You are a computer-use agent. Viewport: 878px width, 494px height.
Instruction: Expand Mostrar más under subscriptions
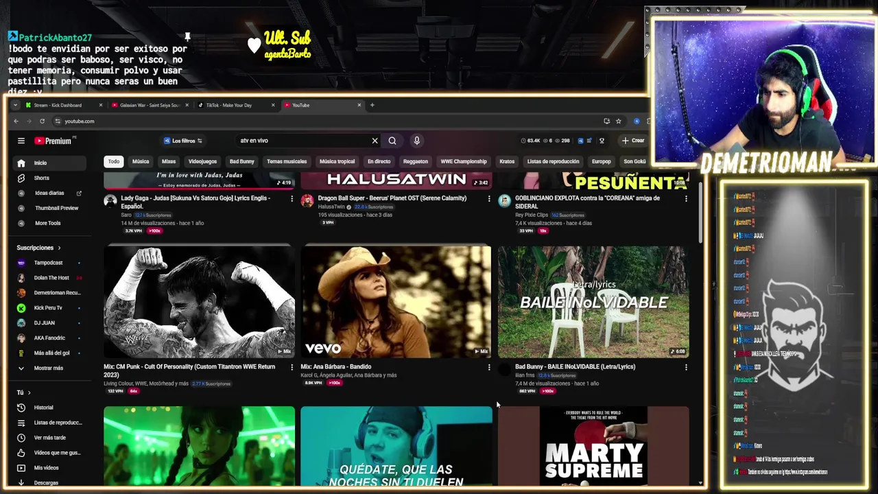click(x=49, y=368)
